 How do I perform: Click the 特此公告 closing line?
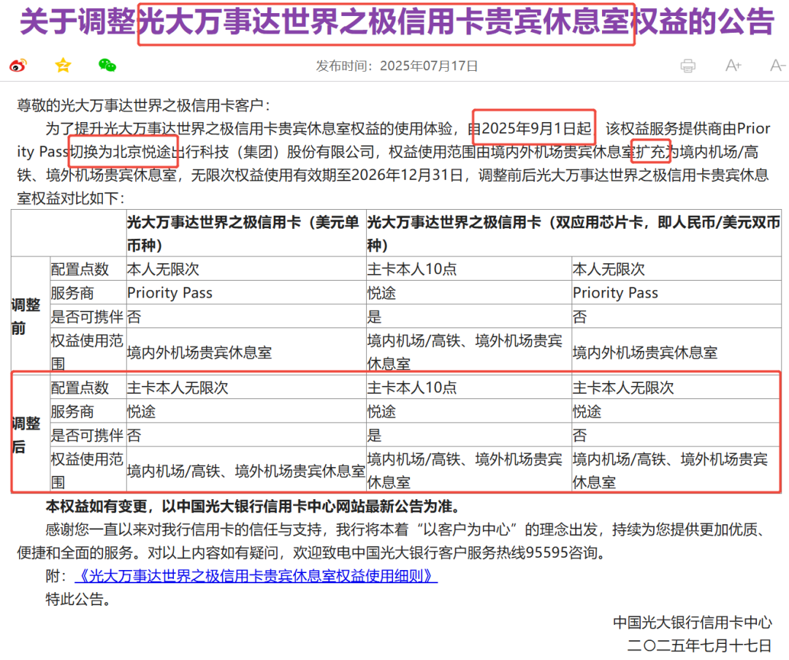78,599
